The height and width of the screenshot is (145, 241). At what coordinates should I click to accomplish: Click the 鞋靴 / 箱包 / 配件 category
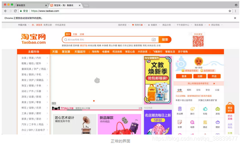[31, 63]
